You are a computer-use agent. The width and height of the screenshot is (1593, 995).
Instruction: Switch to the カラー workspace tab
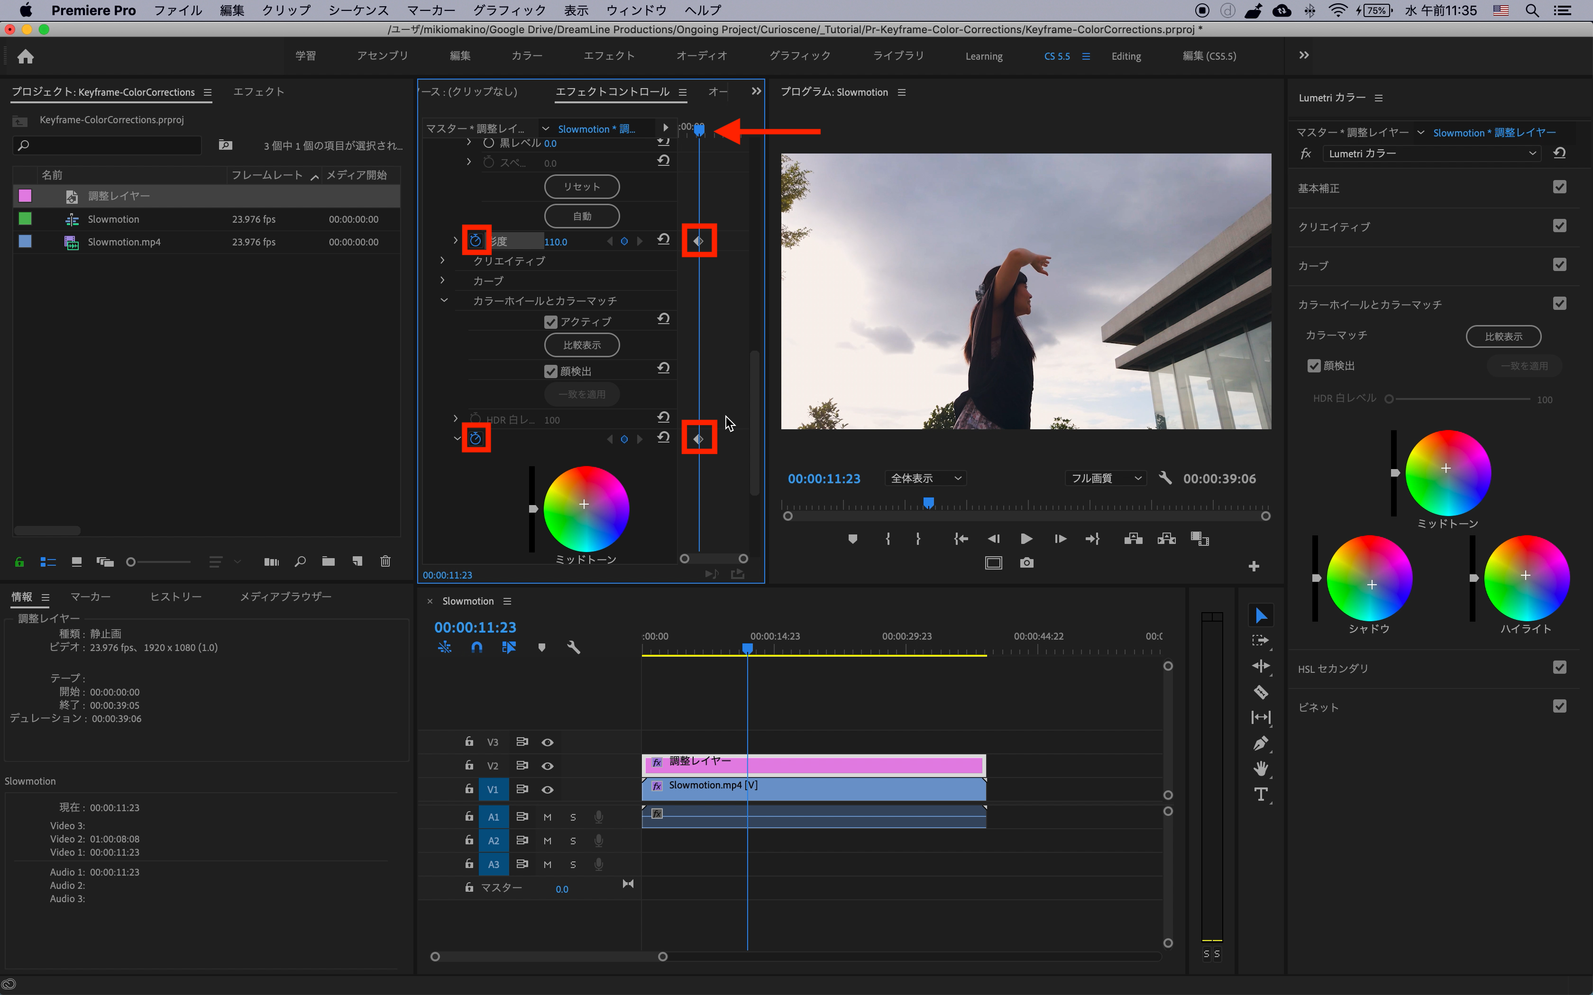pos(527,56)
